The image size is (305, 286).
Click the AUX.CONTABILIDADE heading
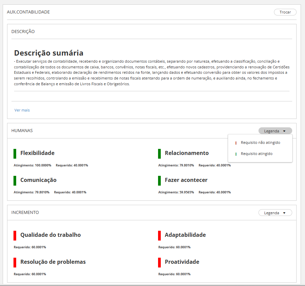(x=28, y=12)
